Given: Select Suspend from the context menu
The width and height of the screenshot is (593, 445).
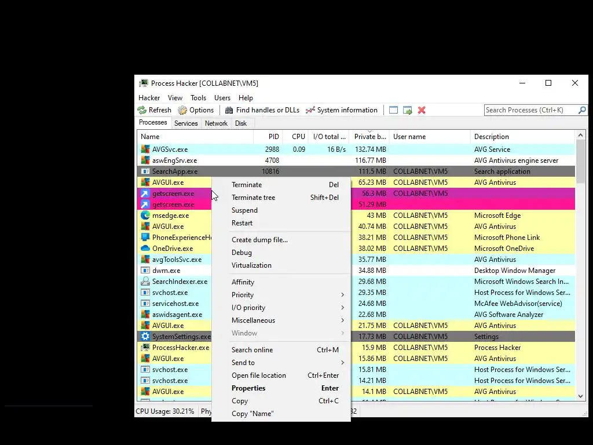Looking at the screenshot, I should (281, 210).
